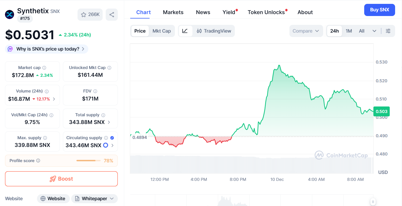Switch to the Markets tab
The height and width of the screenshot is (206, 402).
[173, 12]
